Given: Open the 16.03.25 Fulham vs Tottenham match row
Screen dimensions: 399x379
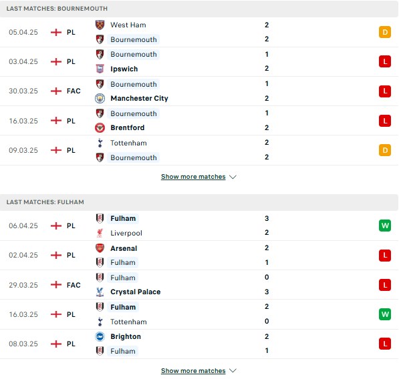Looking at the screenshot, I should pos(199,314).
